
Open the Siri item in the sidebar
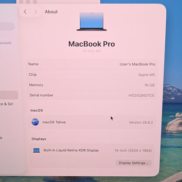point(7,104)
